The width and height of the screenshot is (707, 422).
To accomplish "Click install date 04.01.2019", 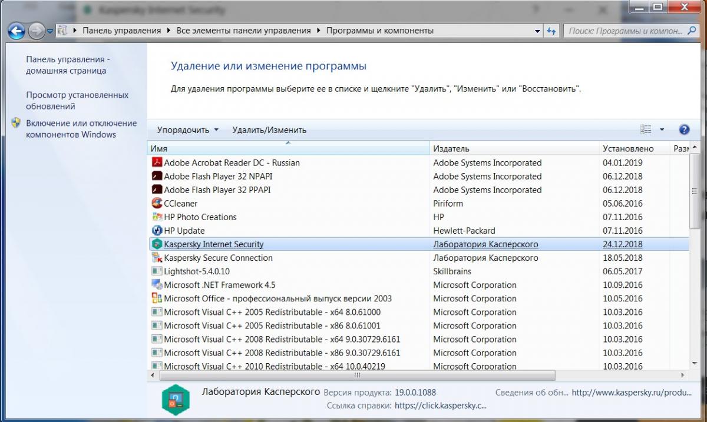I will [622, 162].
